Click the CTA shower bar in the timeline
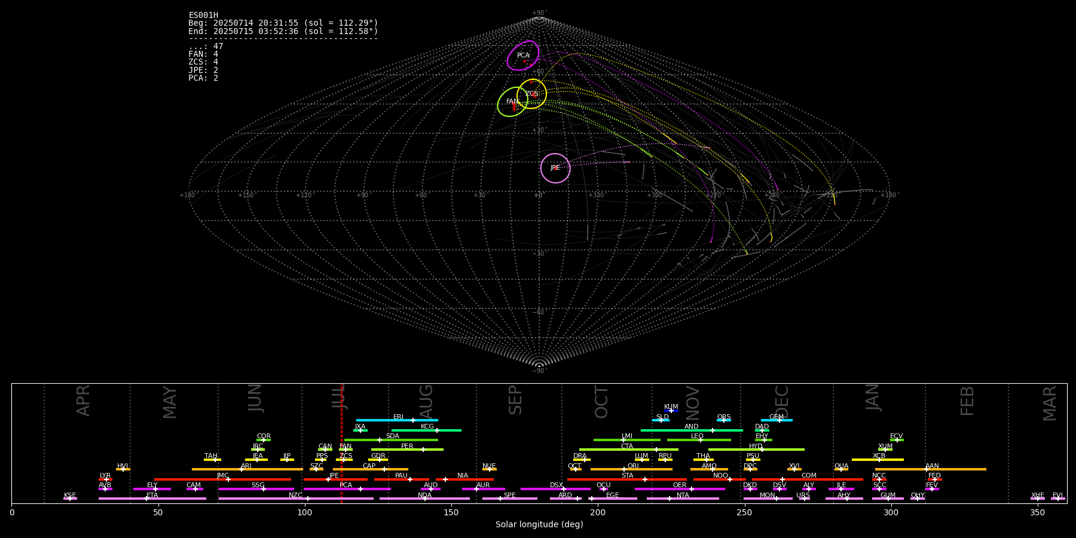Screen dimensions: 1076x538 (x=628, y=450)
